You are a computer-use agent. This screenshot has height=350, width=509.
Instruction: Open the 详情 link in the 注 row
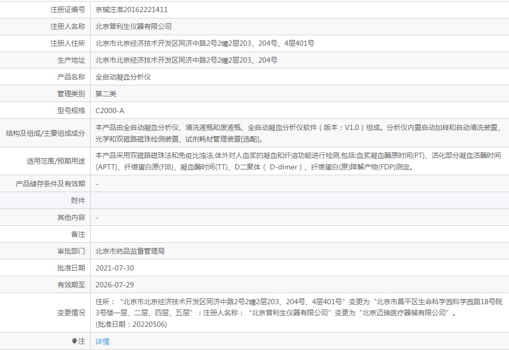tap(102, 341)
